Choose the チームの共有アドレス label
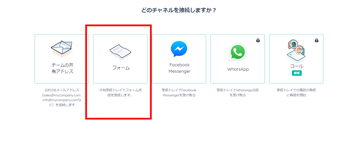The image size is (357, 164). 62,68
